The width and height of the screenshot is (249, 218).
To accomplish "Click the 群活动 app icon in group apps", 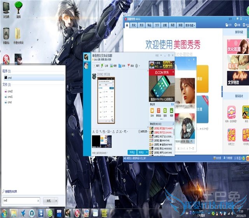I will (x=158, y=111).
